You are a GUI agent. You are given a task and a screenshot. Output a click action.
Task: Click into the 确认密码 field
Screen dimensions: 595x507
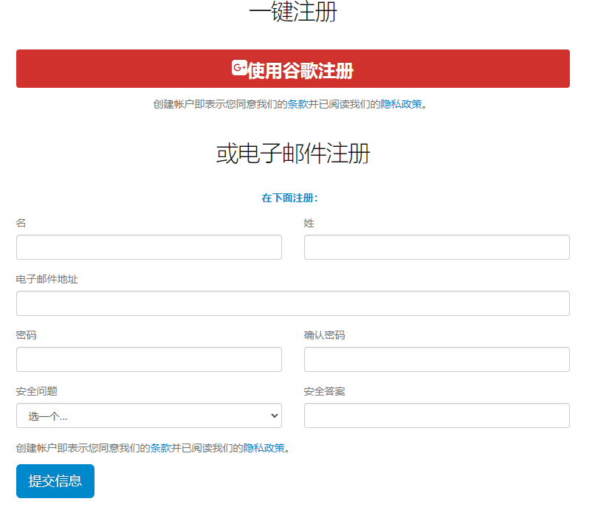(436, 359)
